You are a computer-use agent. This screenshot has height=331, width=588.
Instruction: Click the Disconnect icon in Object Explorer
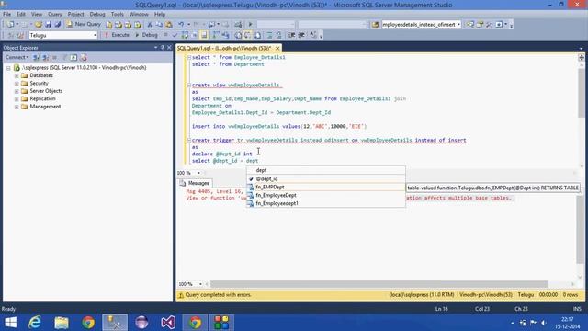tap(45, 57)
